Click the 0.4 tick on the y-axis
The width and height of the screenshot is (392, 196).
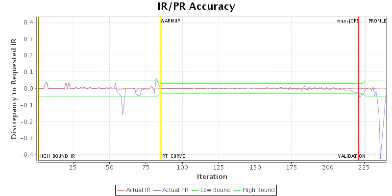[x=28, y=22]
